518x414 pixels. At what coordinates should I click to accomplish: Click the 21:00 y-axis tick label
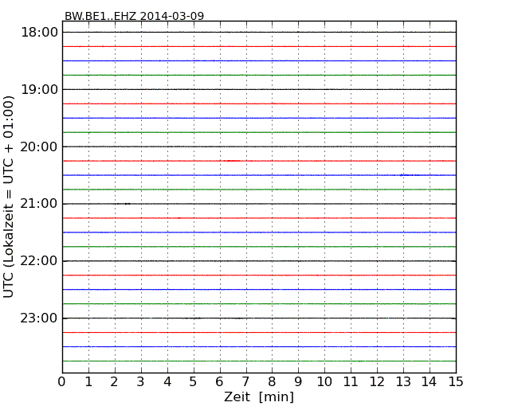(x=39, y=204)
